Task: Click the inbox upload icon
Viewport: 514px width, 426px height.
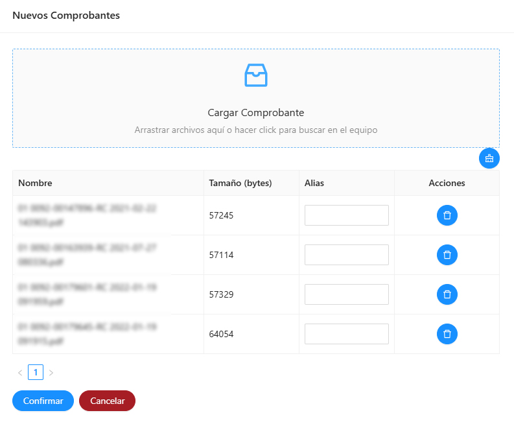Action: [x=255, y=75]
